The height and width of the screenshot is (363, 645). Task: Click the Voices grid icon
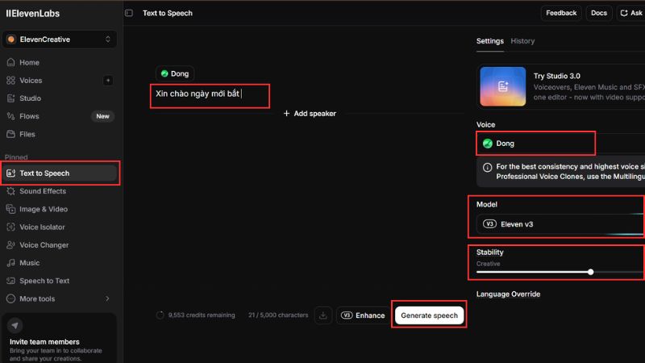point(10,80)
